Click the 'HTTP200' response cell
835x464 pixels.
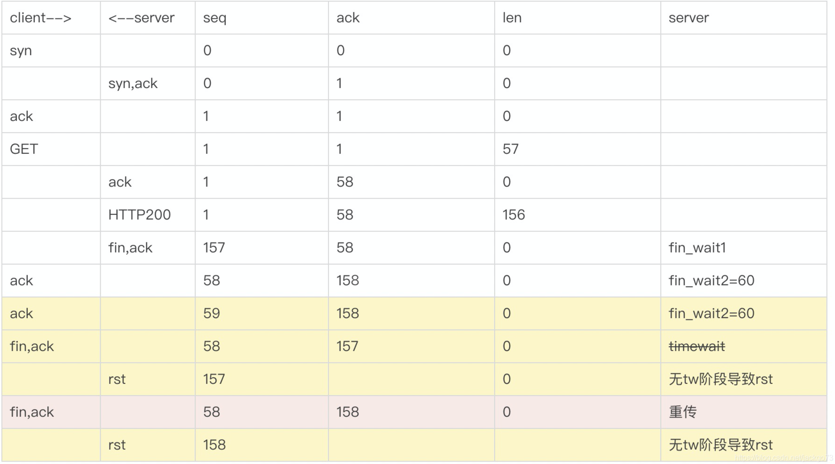coord(139,215)
